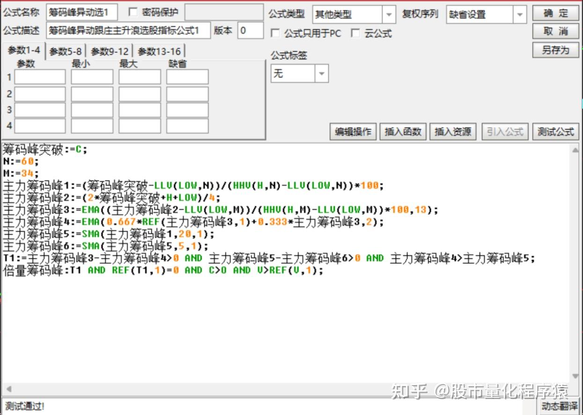Click the line starting with T1:=

coord(269,258)
